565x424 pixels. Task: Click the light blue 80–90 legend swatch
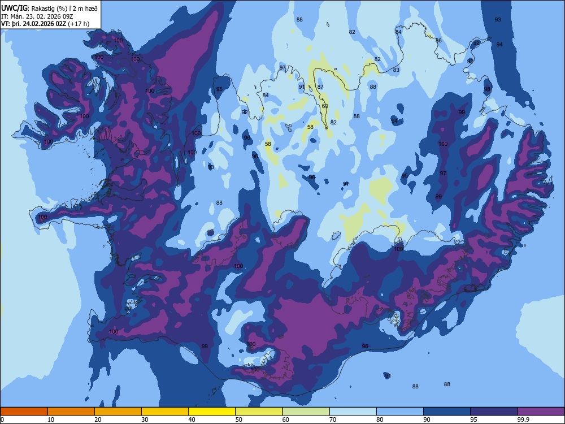(x=400, y=412)
